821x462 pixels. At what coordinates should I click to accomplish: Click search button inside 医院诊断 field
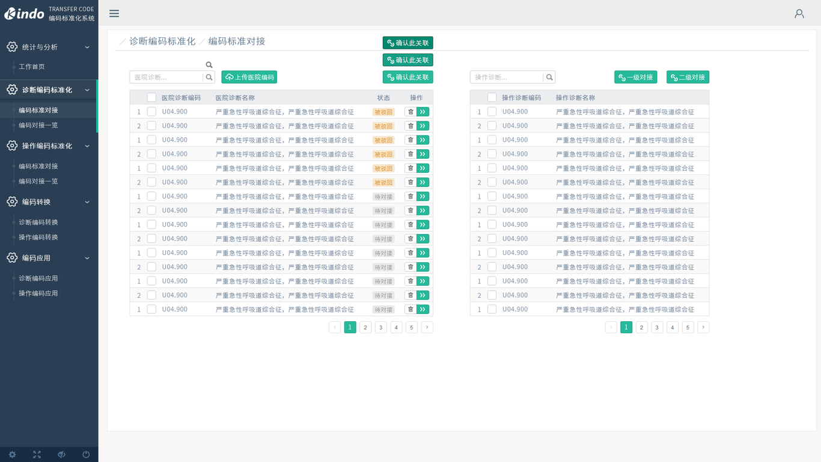click(x=209, y=77)
